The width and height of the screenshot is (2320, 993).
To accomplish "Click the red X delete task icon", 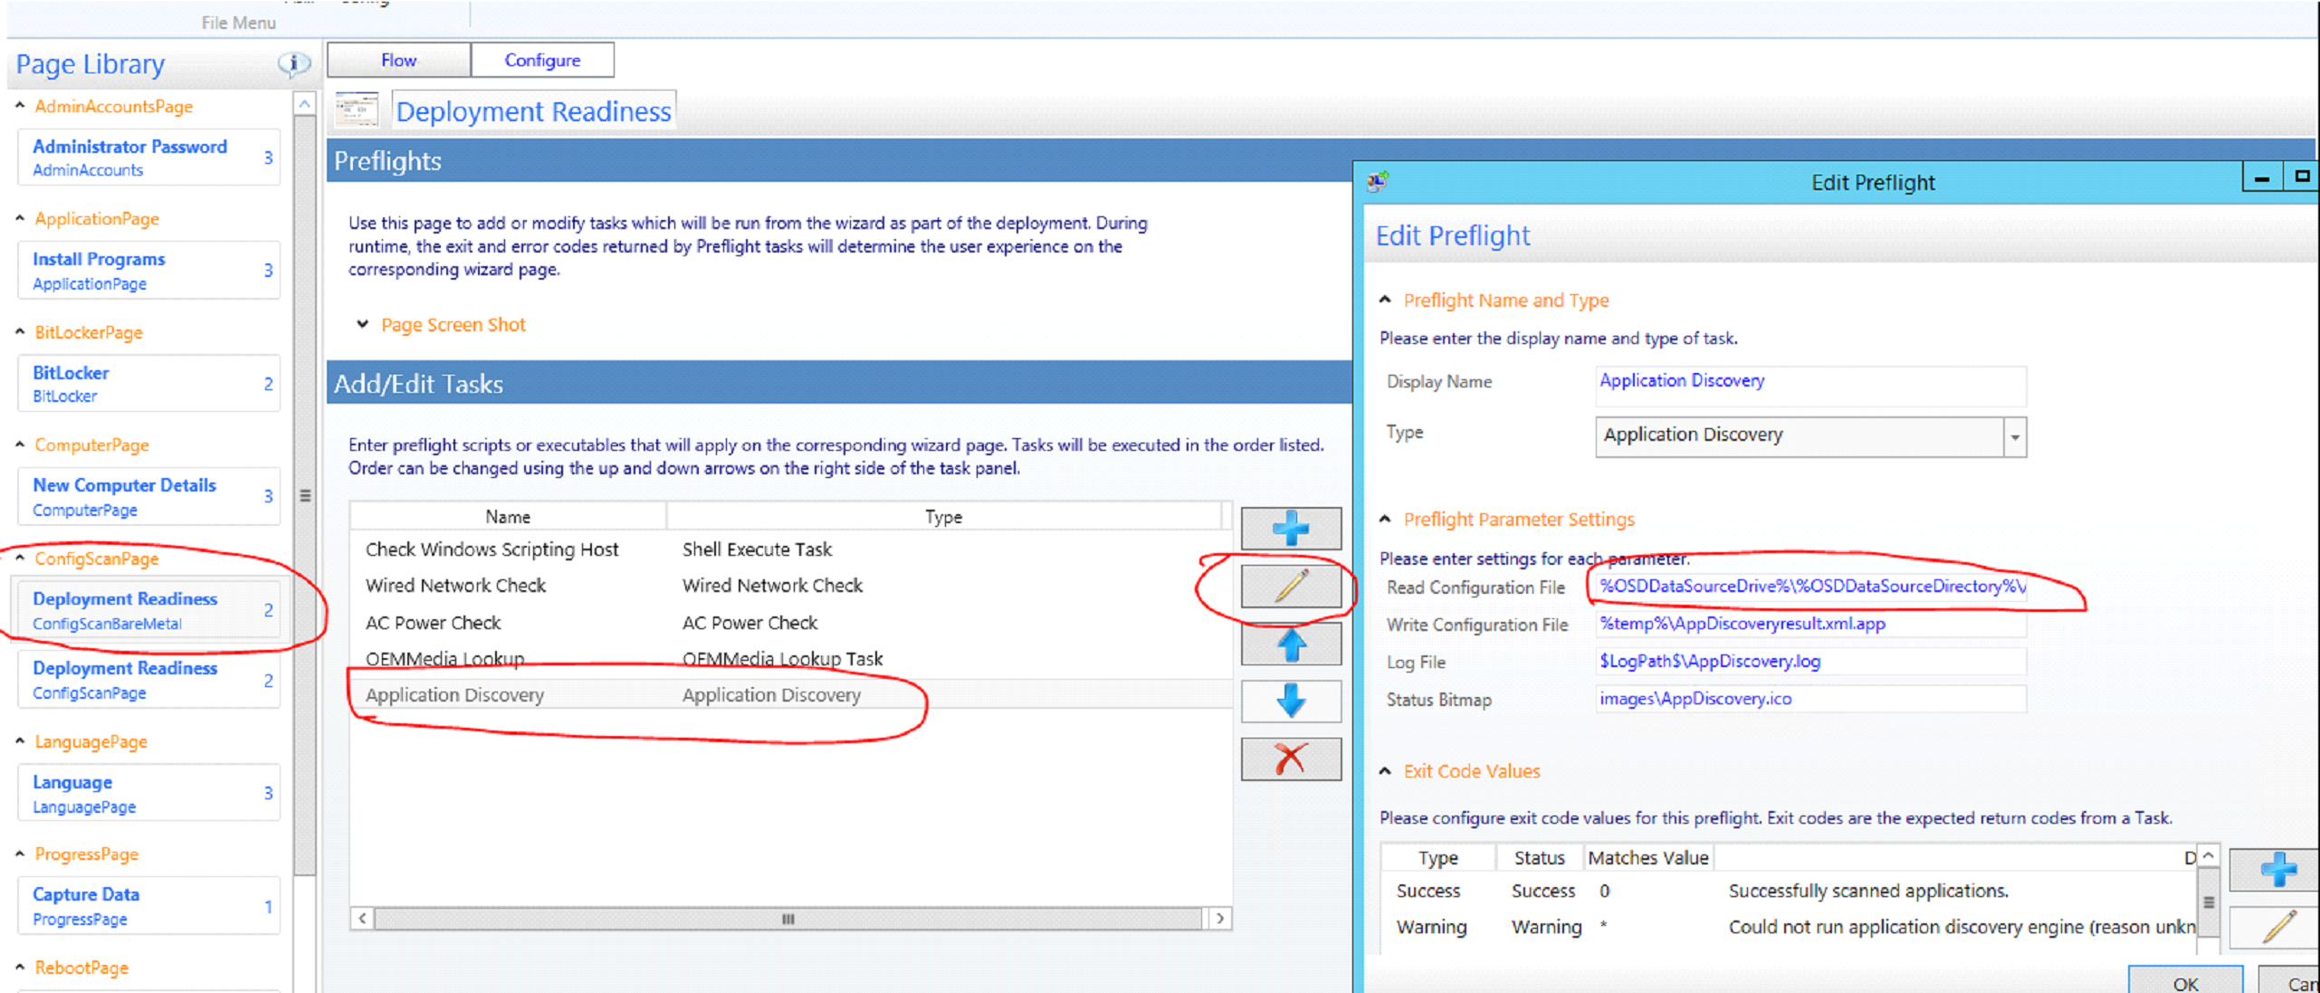I will [x=1291, y=759].
